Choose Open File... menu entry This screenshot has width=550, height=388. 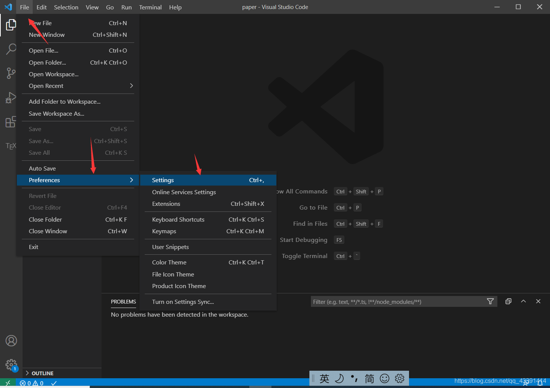point(78,50)
